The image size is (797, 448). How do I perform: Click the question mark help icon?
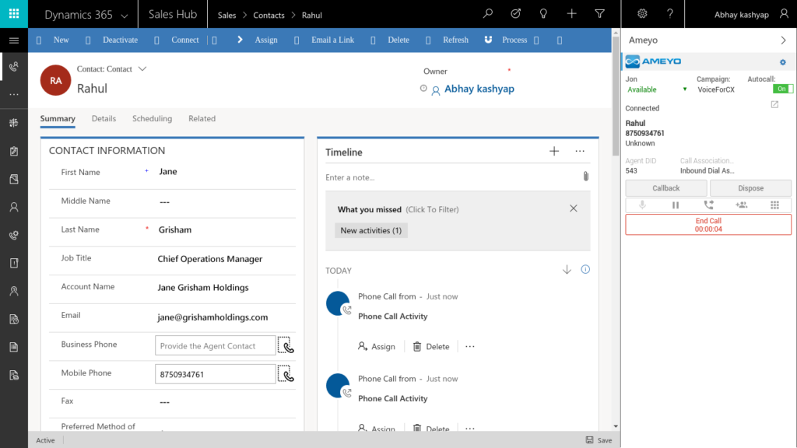(670, 14)
